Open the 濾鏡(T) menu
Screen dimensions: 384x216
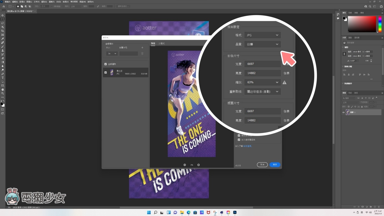pos(51,2)
